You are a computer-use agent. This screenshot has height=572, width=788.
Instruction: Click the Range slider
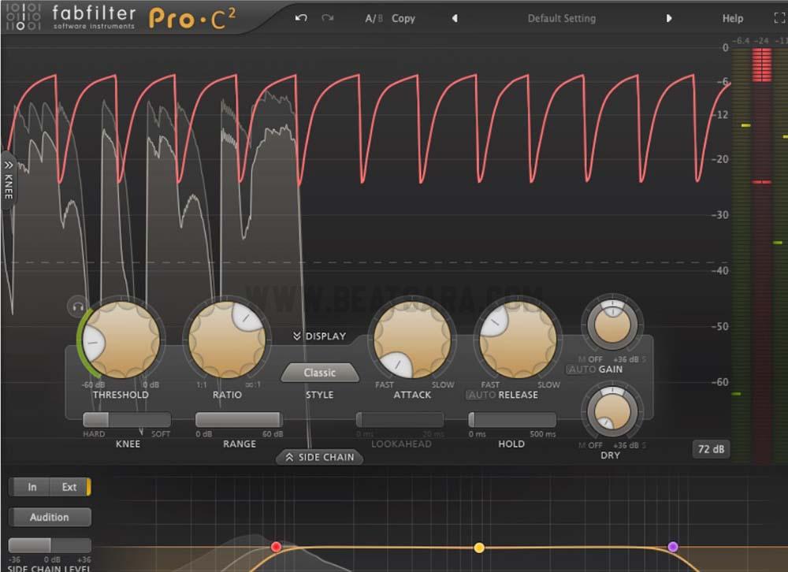[x=239, y=420]
